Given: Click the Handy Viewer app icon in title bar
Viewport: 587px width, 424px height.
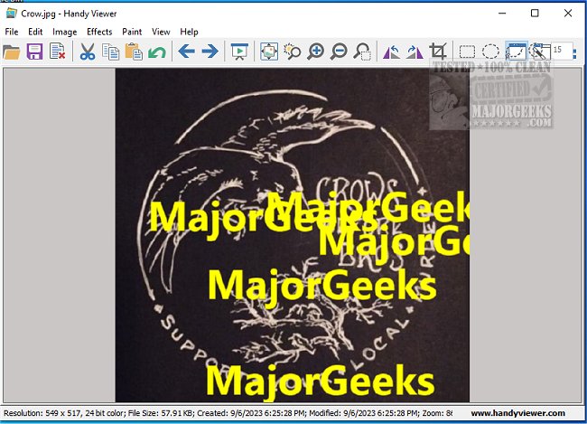Looking at the screenshot, I should point(12,14).
